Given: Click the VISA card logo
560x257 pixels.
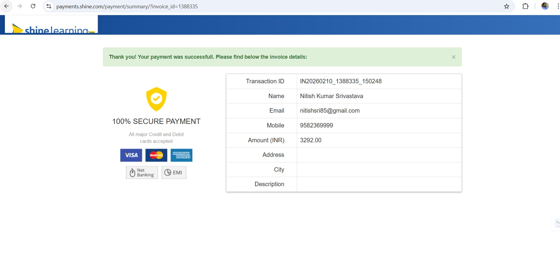Looking at the screenshot, I should click(x=131, y=155).
